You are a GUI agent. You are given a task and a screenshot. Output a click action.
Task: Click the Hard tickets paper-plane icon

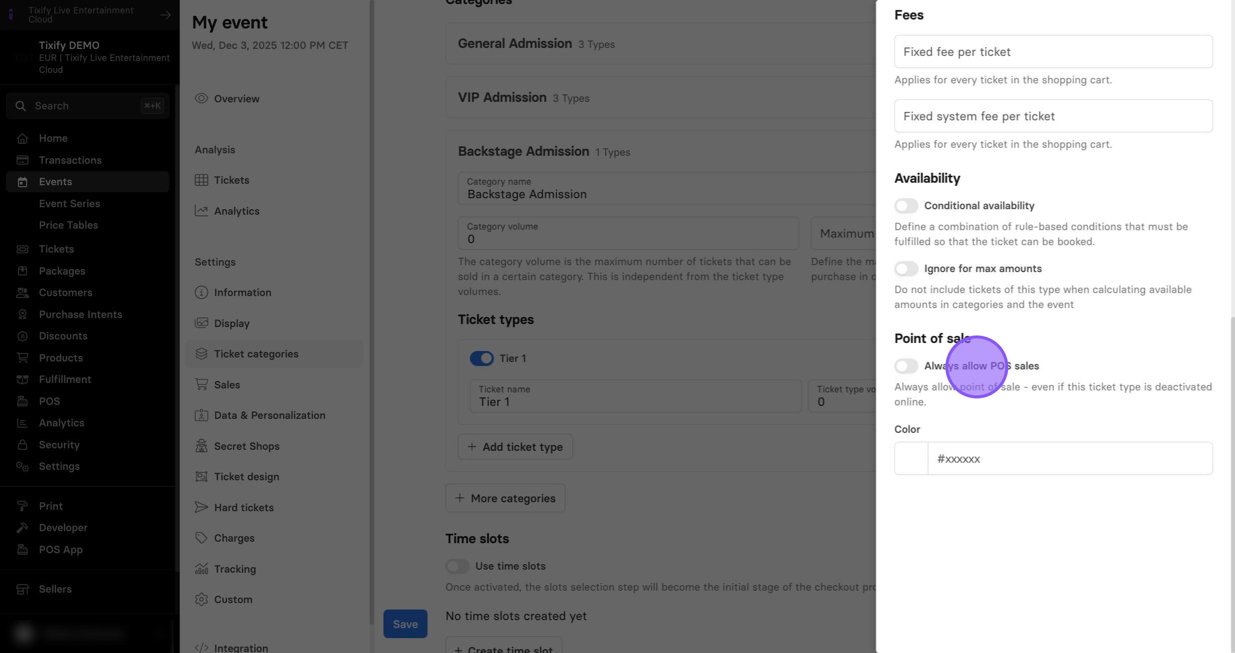pos(201,507)
